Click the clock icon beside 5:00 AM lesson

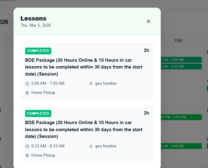(27, 84)
